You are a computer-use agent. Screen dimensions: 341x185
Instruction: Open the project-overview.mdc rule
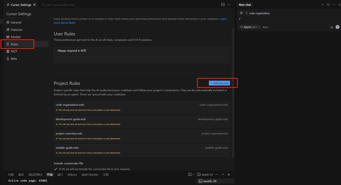tap(142, 136)
